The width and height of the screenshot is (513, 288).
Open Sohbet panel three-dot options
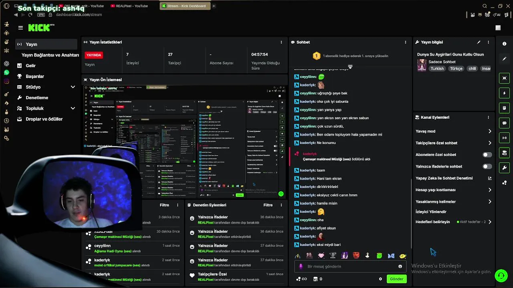[405, 42]
